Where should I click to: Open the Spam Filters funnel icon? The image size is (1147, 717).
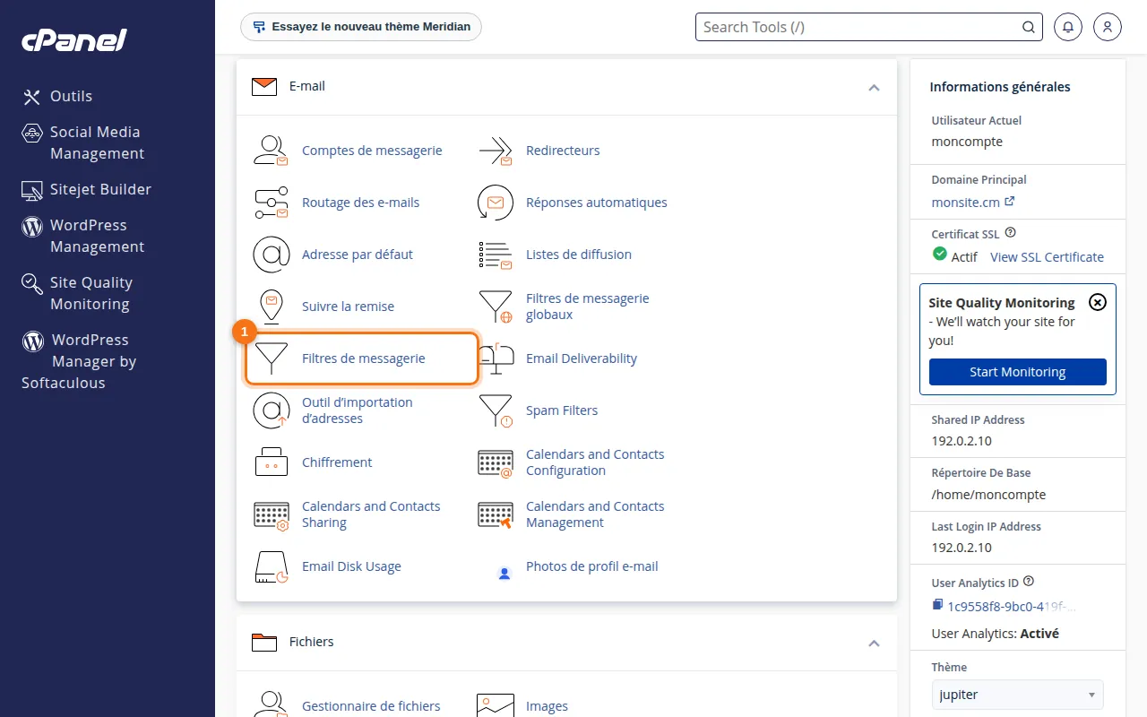pyautogui.click(x=496, y=410)
